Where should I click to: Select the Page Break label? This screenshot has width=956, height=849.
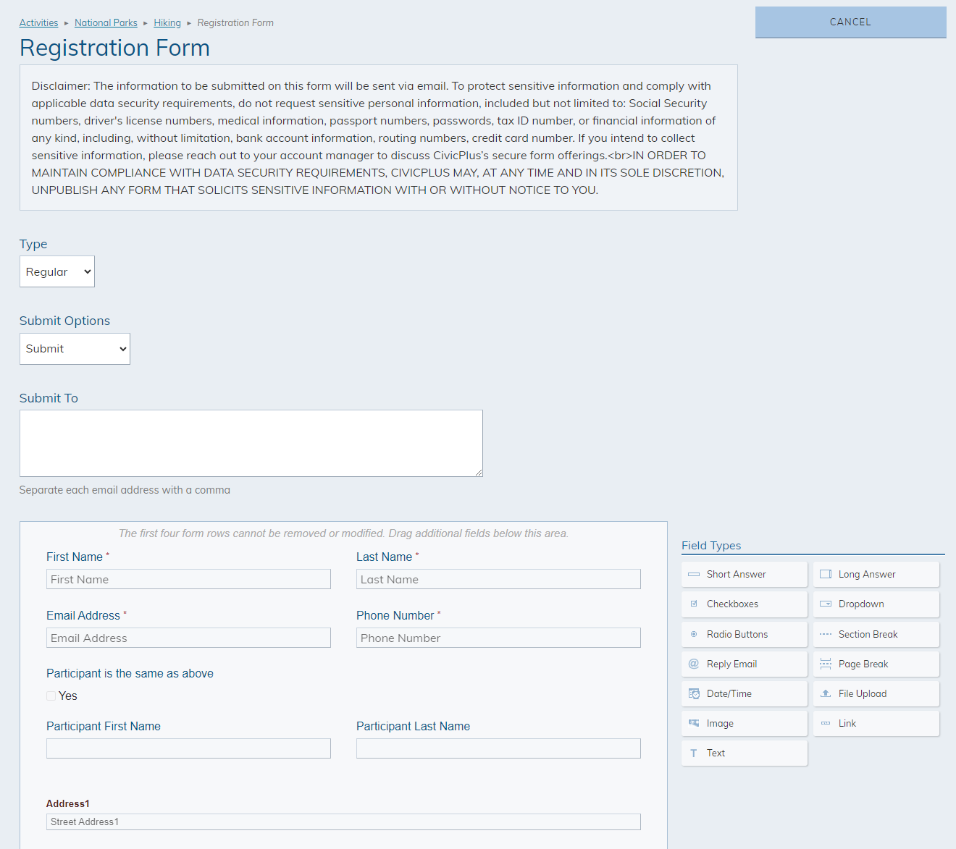[863, 664]
